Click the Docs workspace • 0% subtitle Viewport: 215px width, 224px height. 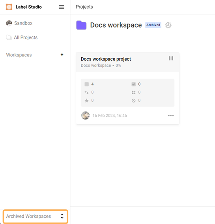point(101,65)
